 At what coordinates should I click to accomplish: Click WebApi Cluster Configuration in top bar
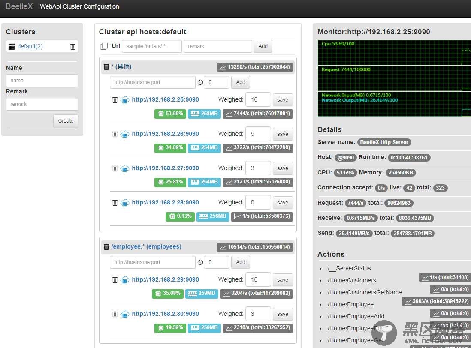tap(80, 6)
